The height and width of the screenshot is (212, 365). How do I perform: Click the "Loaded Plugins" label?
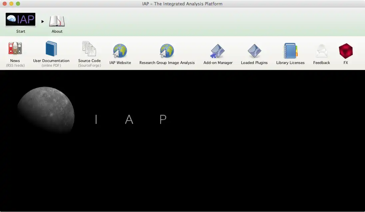coord(254,63)
